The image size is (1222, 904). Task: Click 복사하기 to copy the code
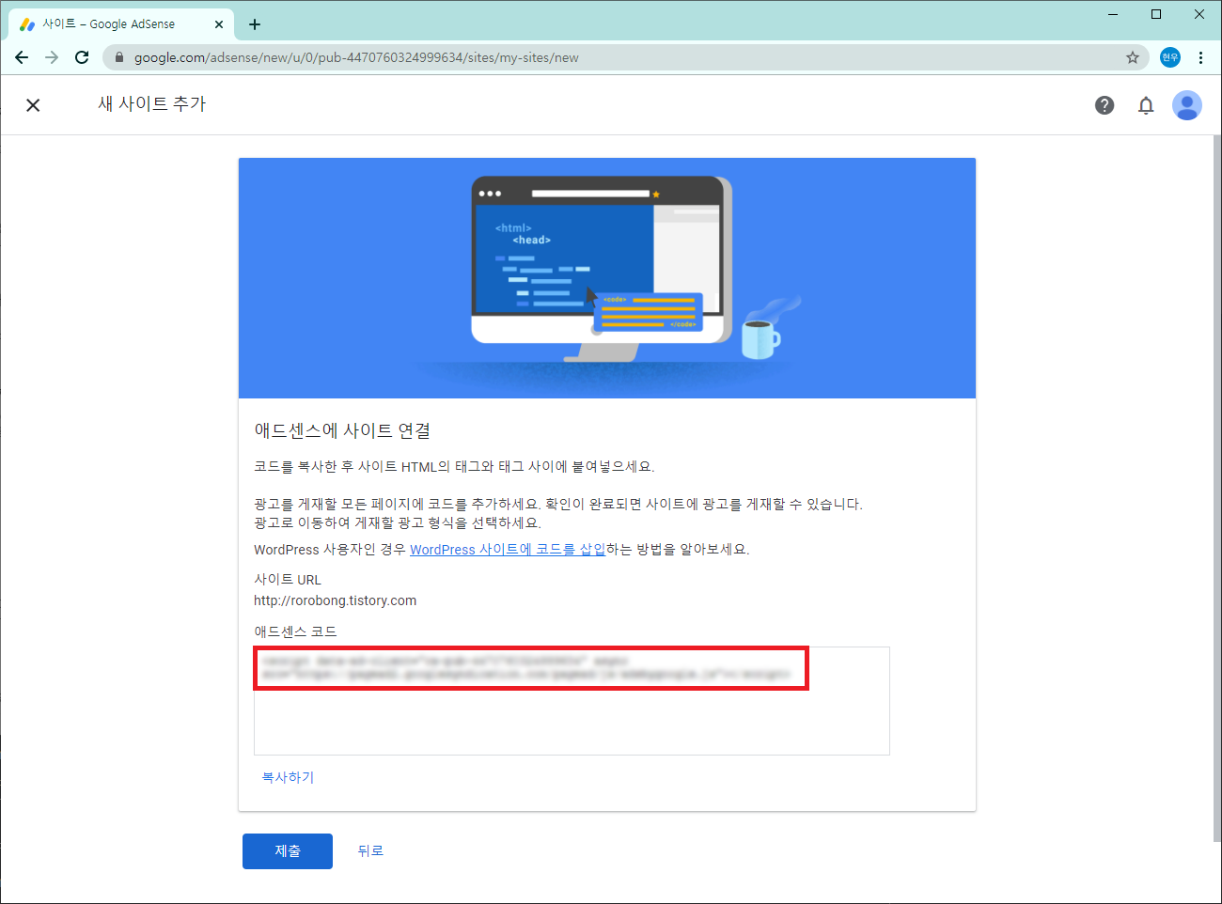pyautogui.click(x=288, y=777)
